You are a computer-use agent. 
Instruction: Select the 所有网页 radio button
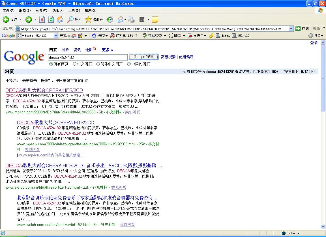point(51,64)
